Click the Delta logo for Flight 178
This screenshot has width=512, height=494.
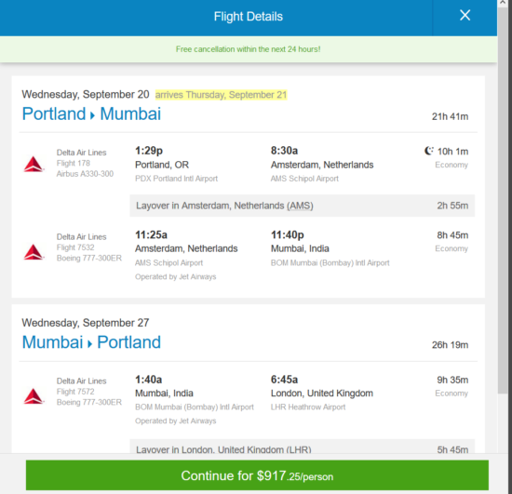point(34,164)
